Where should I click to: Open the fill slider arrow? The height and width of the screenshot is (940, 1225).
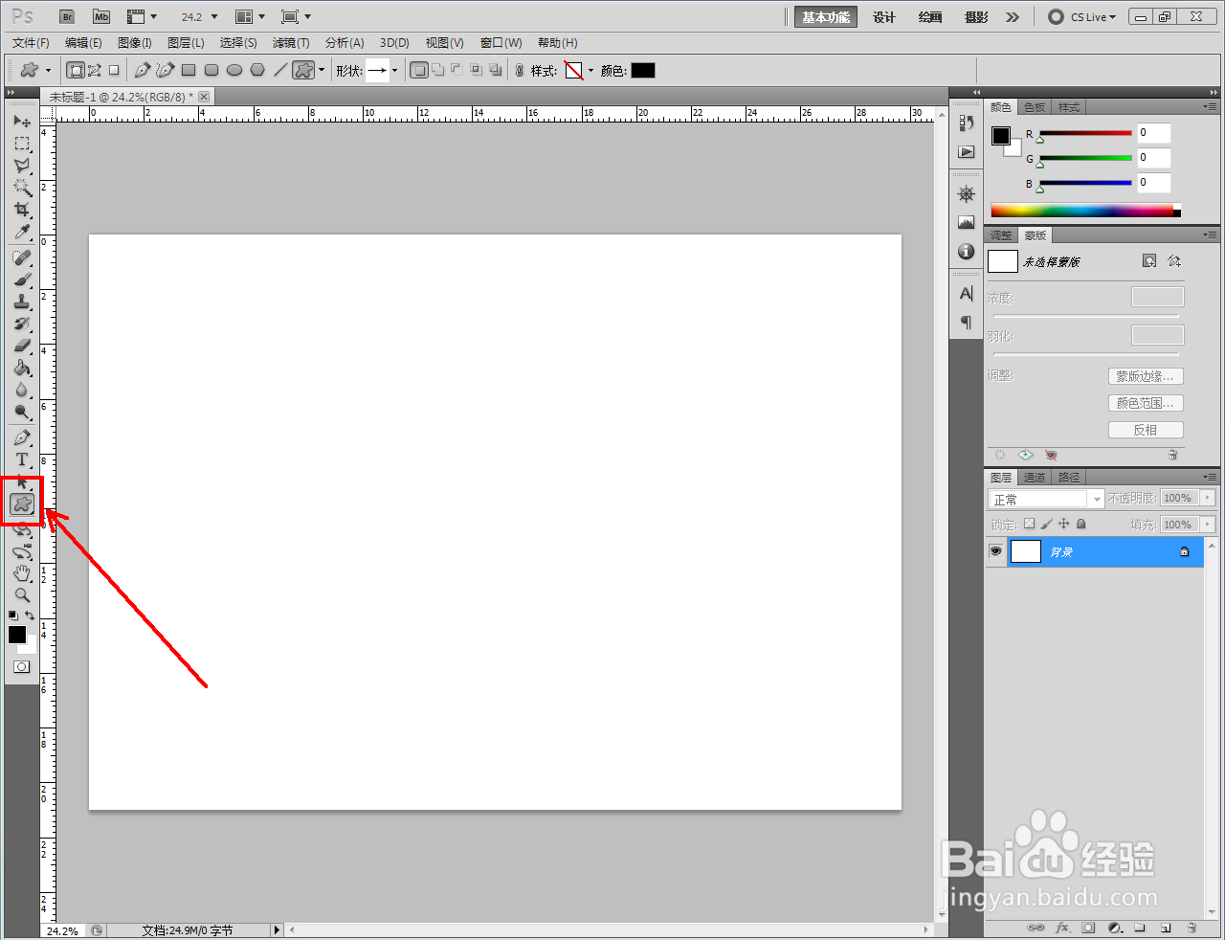point(1208,525)
